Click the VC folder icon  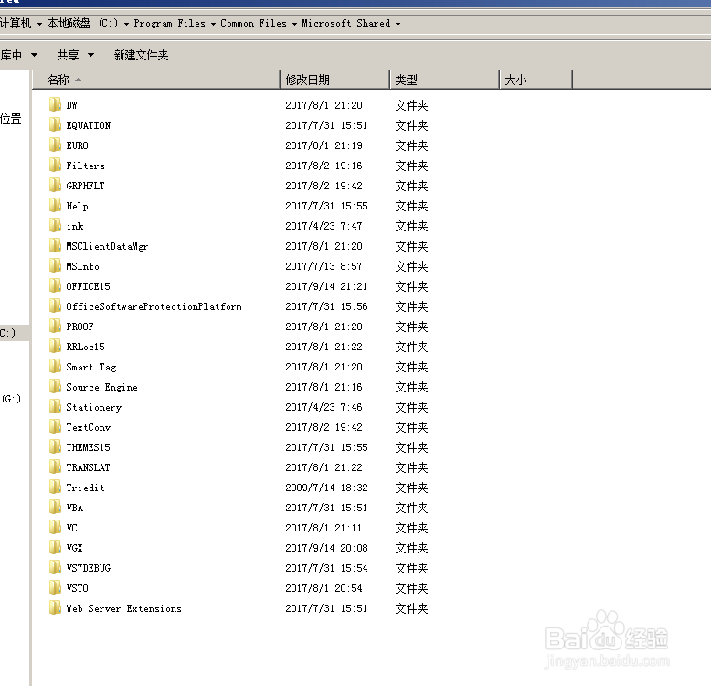[x=55, y=527]
